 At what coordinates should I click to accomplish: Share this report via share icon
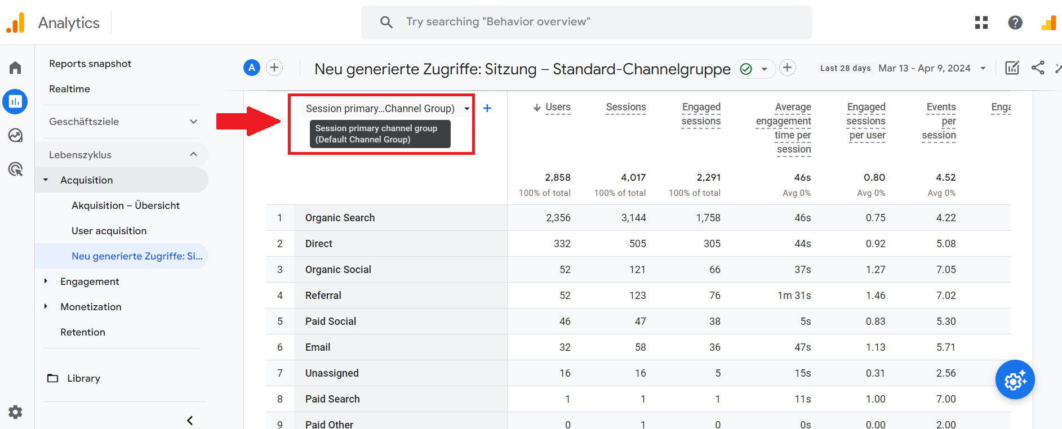pos(1038,68)
